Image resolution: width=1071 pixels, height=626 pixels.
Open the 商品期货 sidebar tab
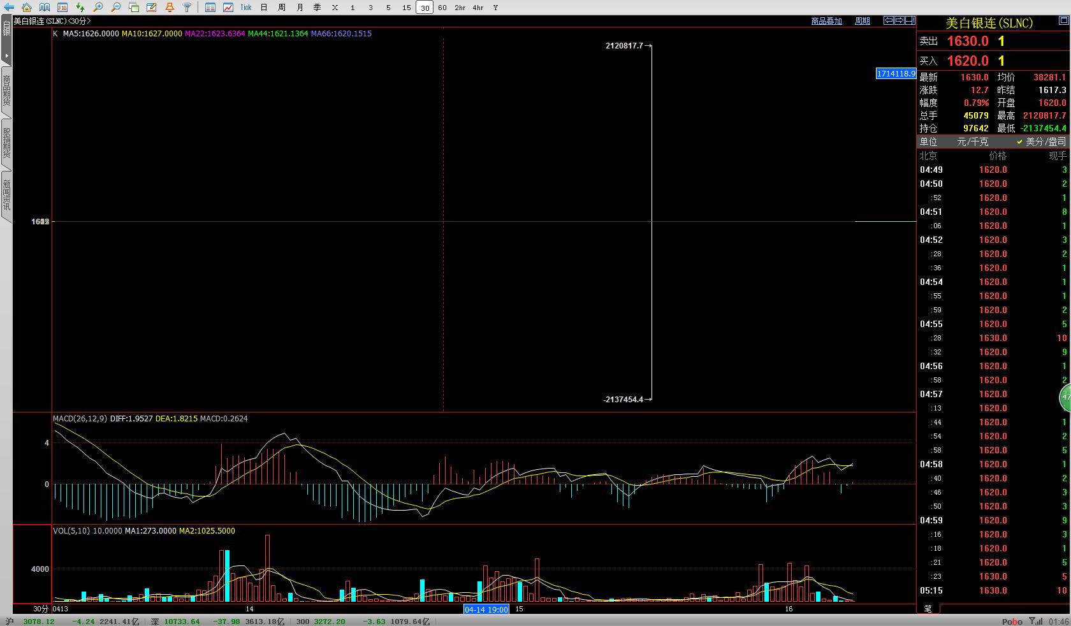(x=6, y=91)
